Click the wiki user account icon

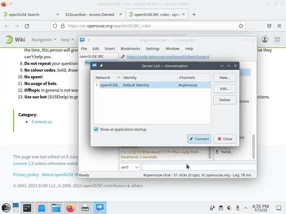coord(265,39)
